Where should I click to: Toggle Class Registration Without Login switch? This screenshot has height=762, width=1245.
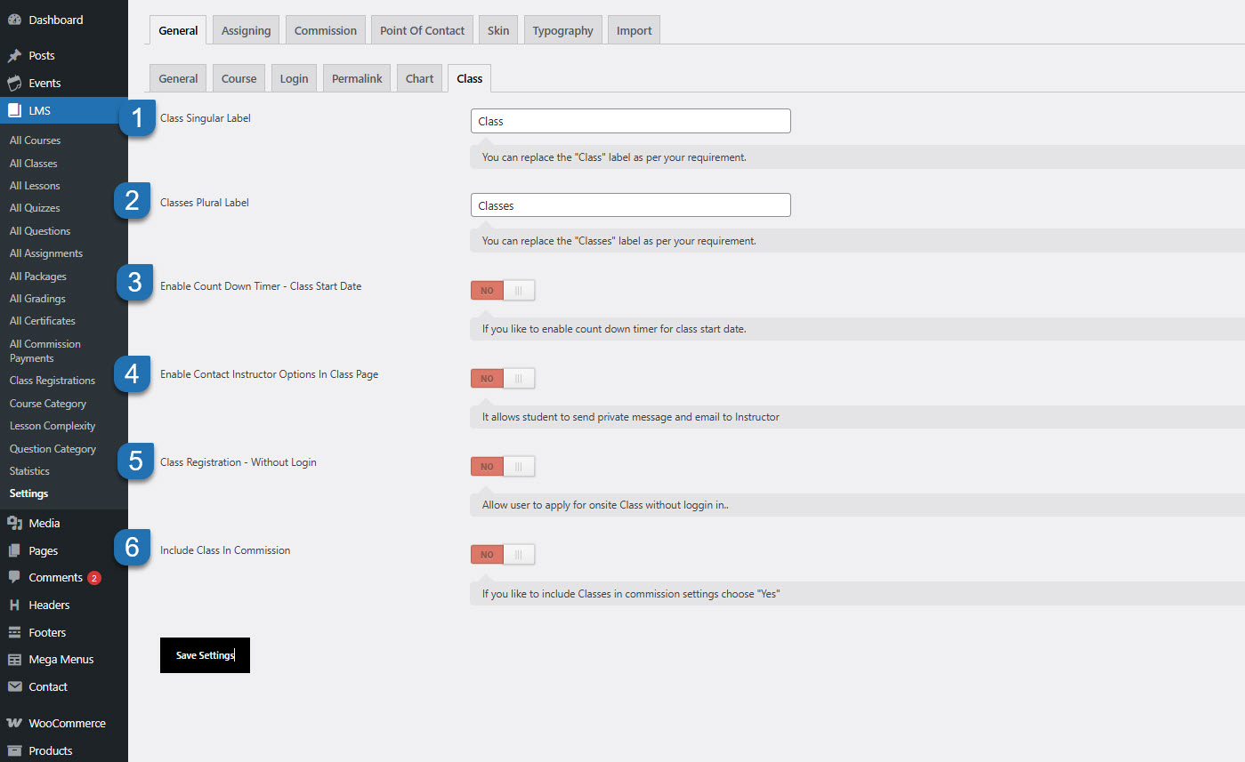(503, 467)
